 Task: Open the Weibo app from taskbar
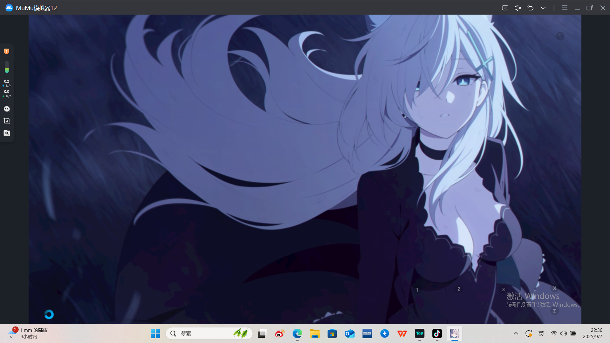click(280, 333)
